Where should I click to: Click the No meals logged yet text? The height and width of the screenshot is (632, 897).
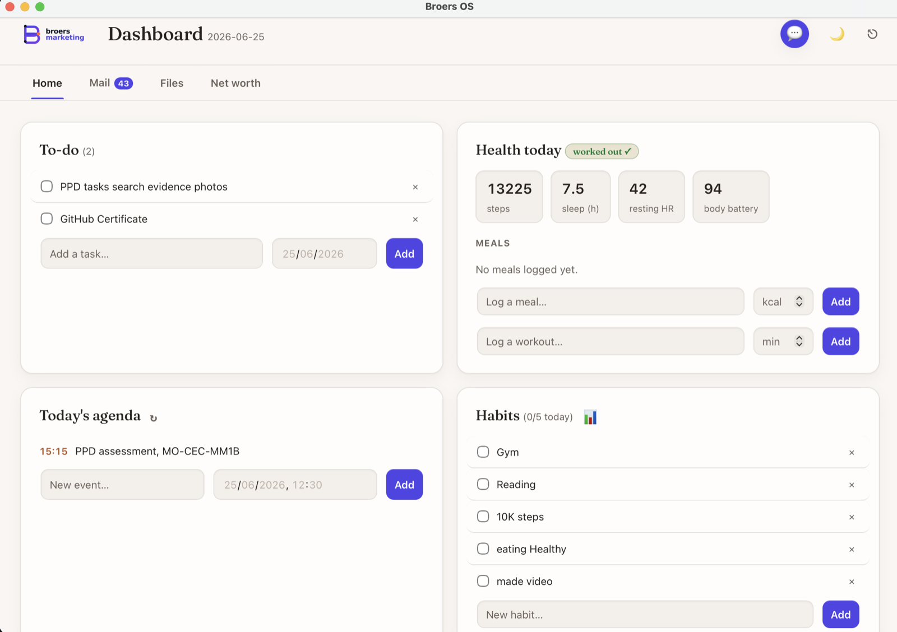526,269
